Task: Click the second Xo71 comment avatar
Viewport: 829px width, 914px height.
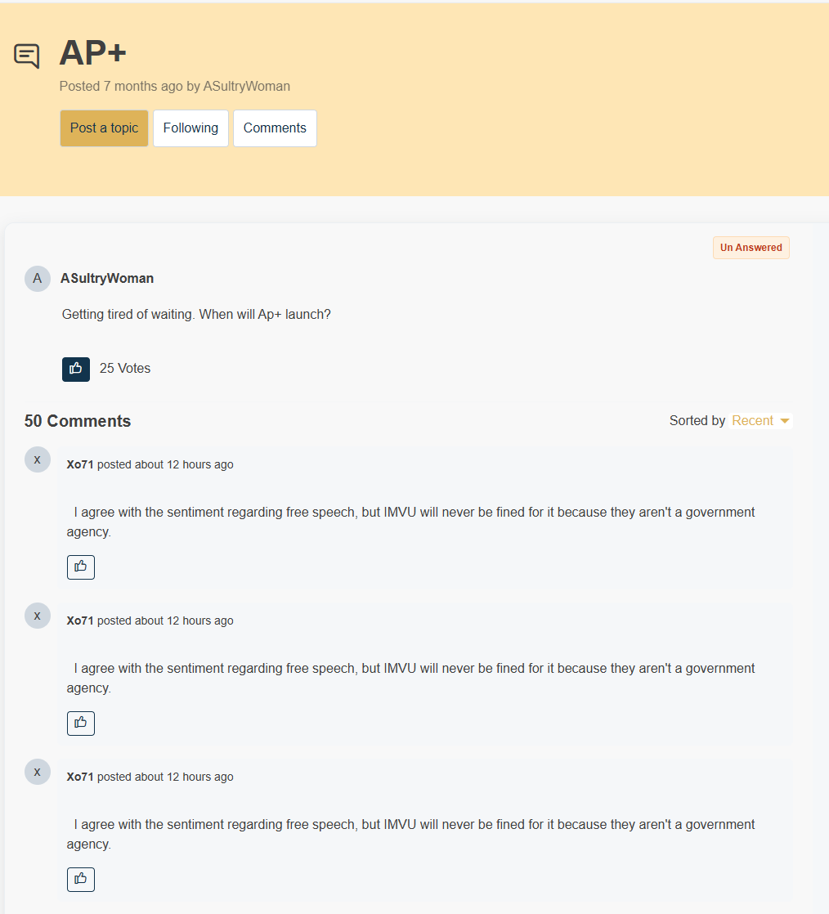Action: (x=38, y=616)
